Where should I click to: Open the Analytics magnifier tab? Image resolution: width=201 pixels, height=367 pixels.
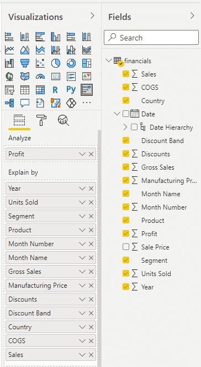[x=64, y=120]
